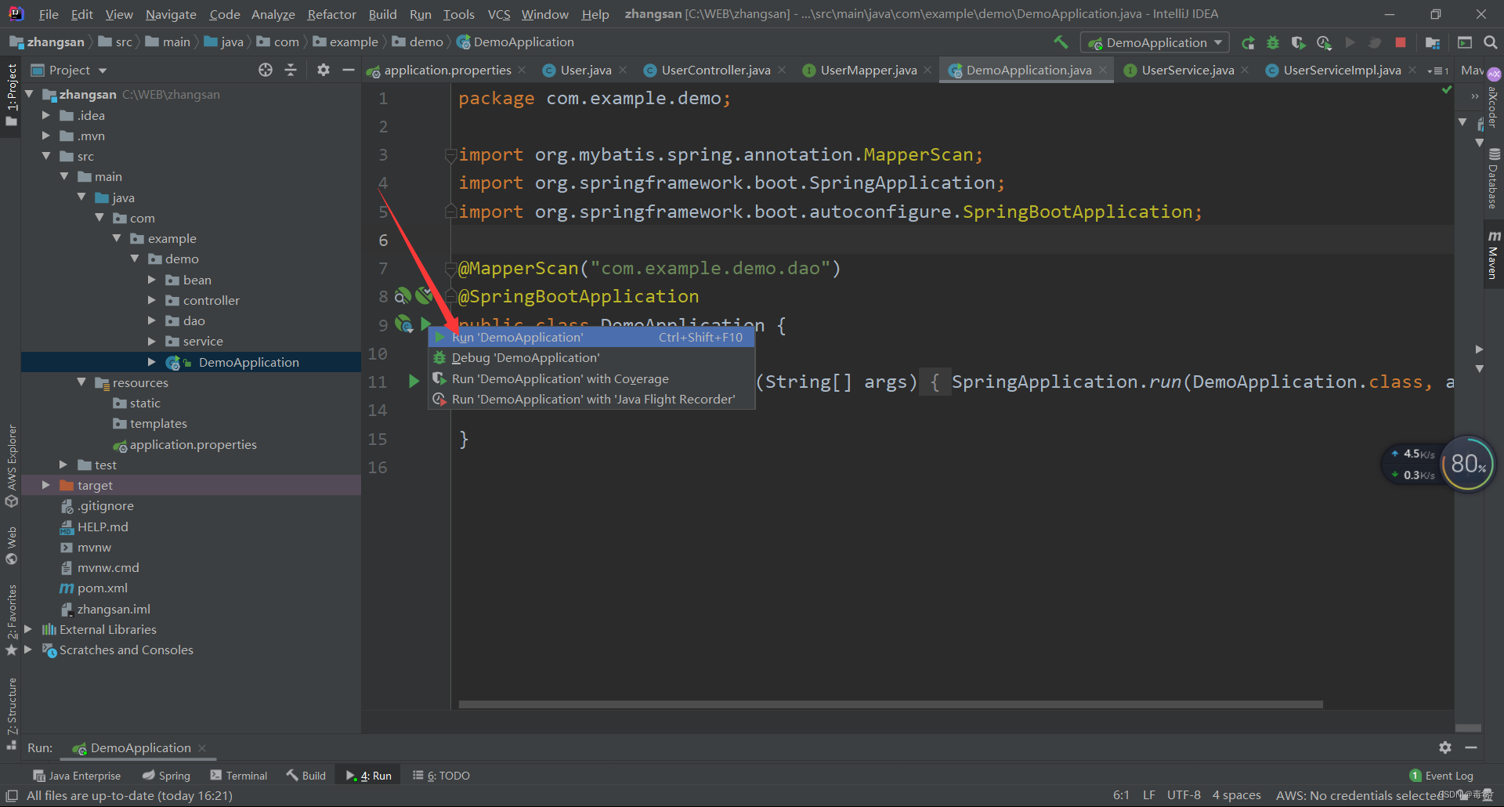Screen dimensions: 1504x807
Task: Select Run 'DemoApplication' from context menu
Action: [x=591, y=337]
